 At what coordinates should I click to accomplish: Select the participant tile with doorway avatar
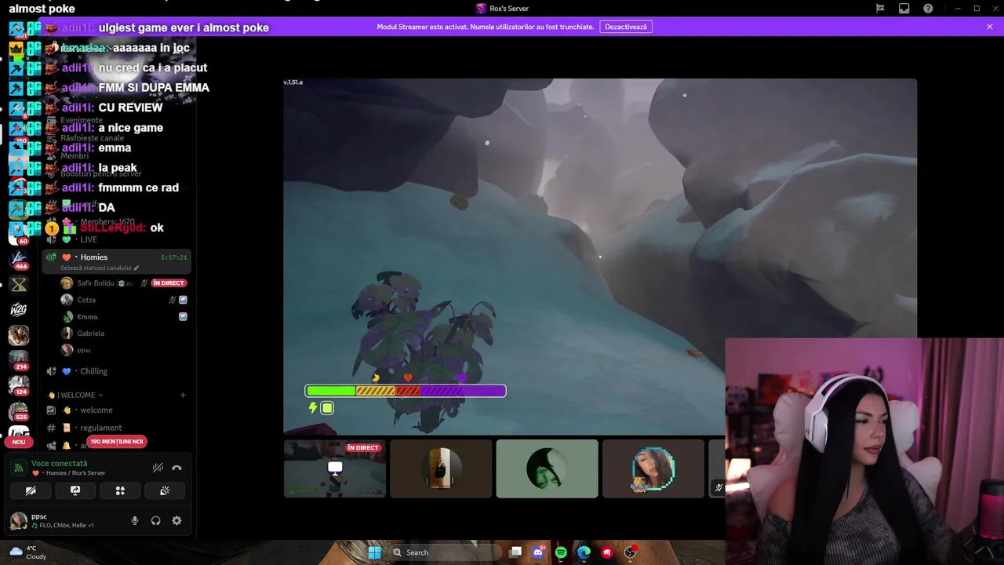tap(441, 468)
